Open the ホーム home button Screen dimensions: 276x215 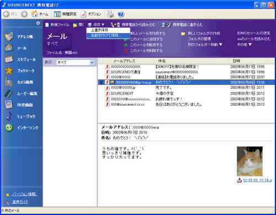pyautogui.click(x=40, y=14)
